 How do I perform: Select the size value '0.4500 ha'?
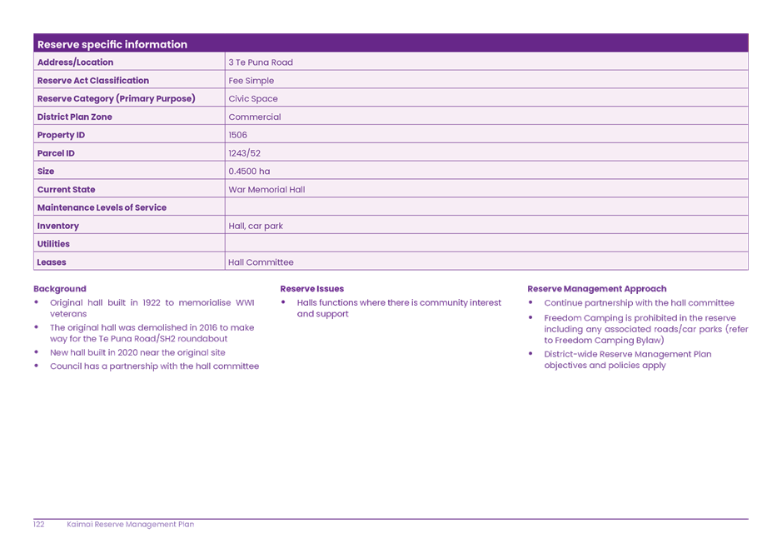point(249,172)
